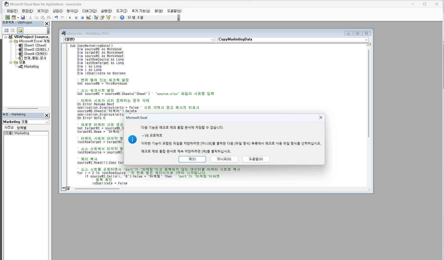
Task: Select the Marketing module in project tree
Action: pyautogui.click(x=31, y=67)
